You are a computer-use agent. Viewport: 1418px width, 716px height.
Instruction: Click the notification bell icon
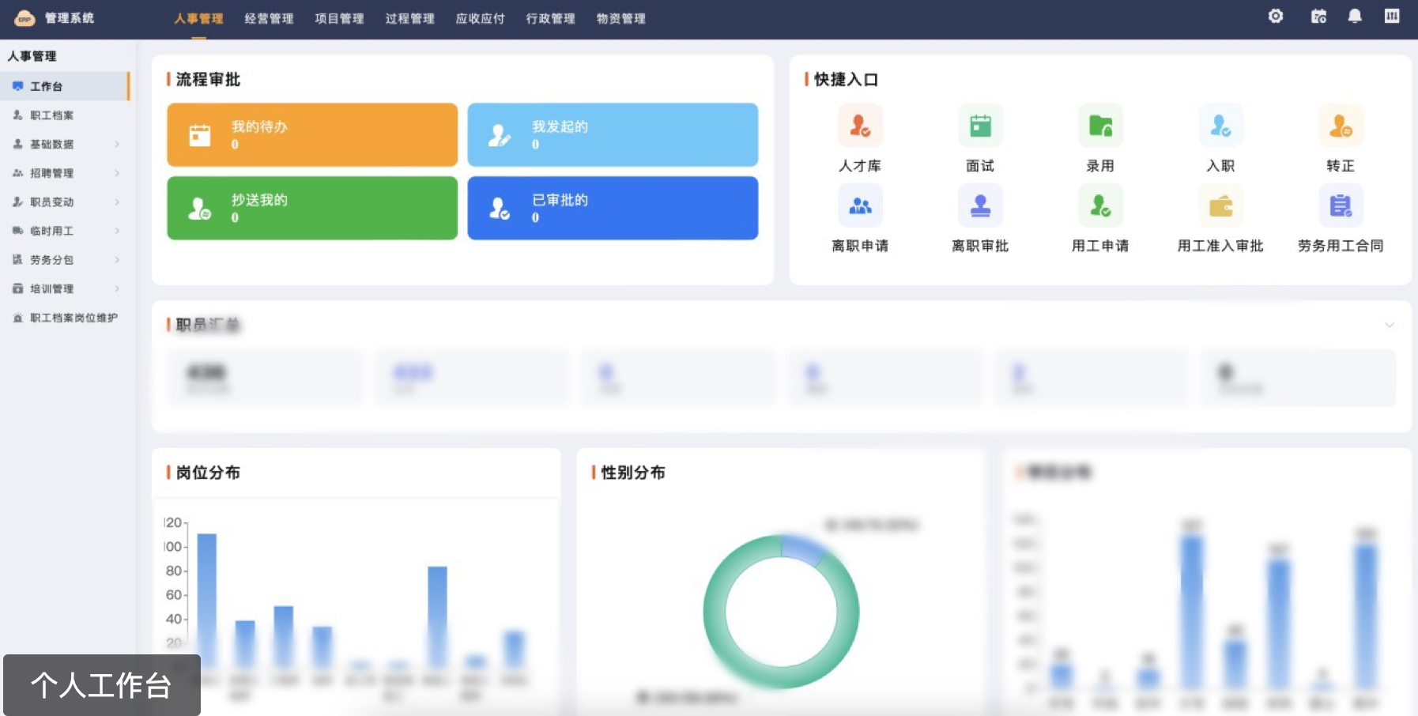tap(1355, 17)
